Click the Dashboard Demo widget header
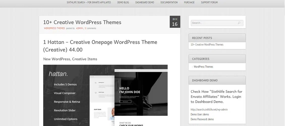Viewport: 285px width, 126px height. click(217, 80)
